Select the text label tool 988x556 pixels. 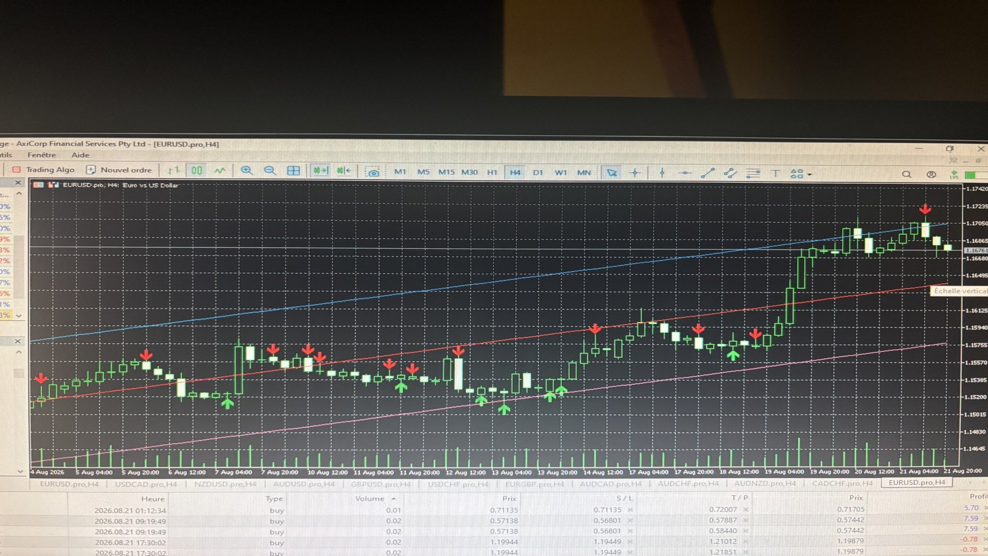point(775,173)
